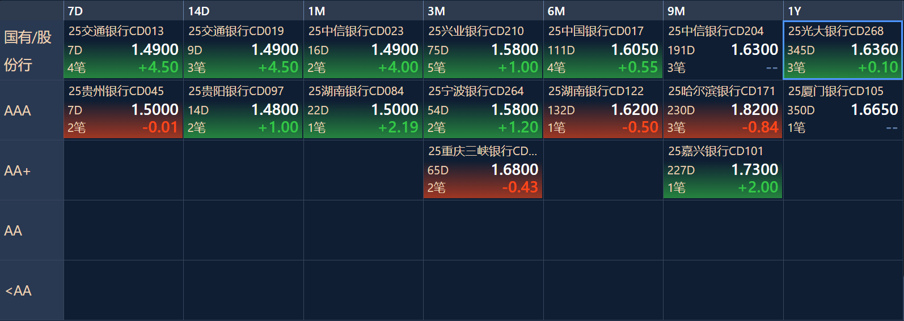This screenshot has height=321, width=904.
Task: Select the 1M tenor column header
Action: [363, 11]
